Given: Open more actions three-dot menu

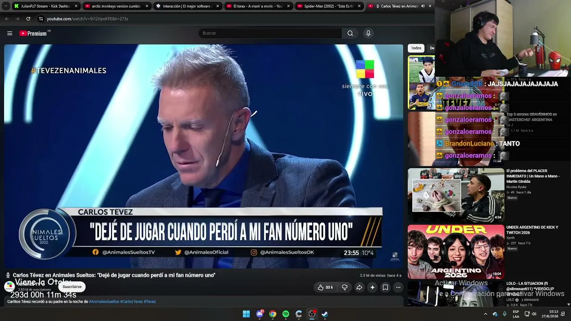Looking at the screenshot, I should 398,288.
